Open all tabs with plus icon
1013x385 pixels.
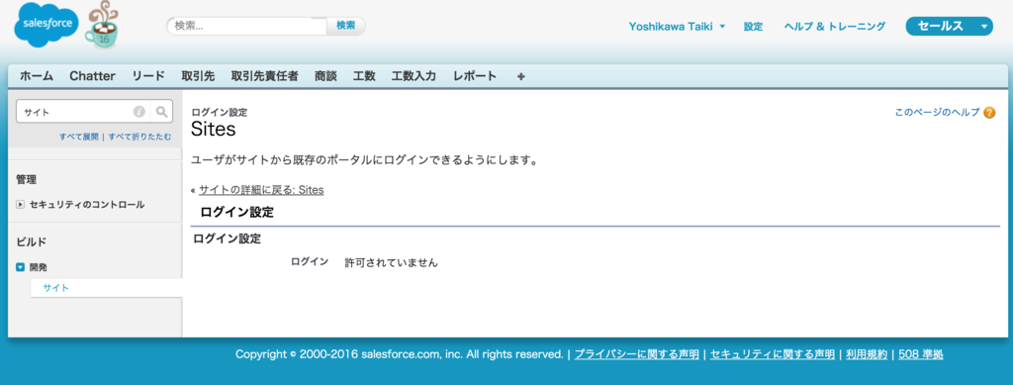(x=521, y=76)
